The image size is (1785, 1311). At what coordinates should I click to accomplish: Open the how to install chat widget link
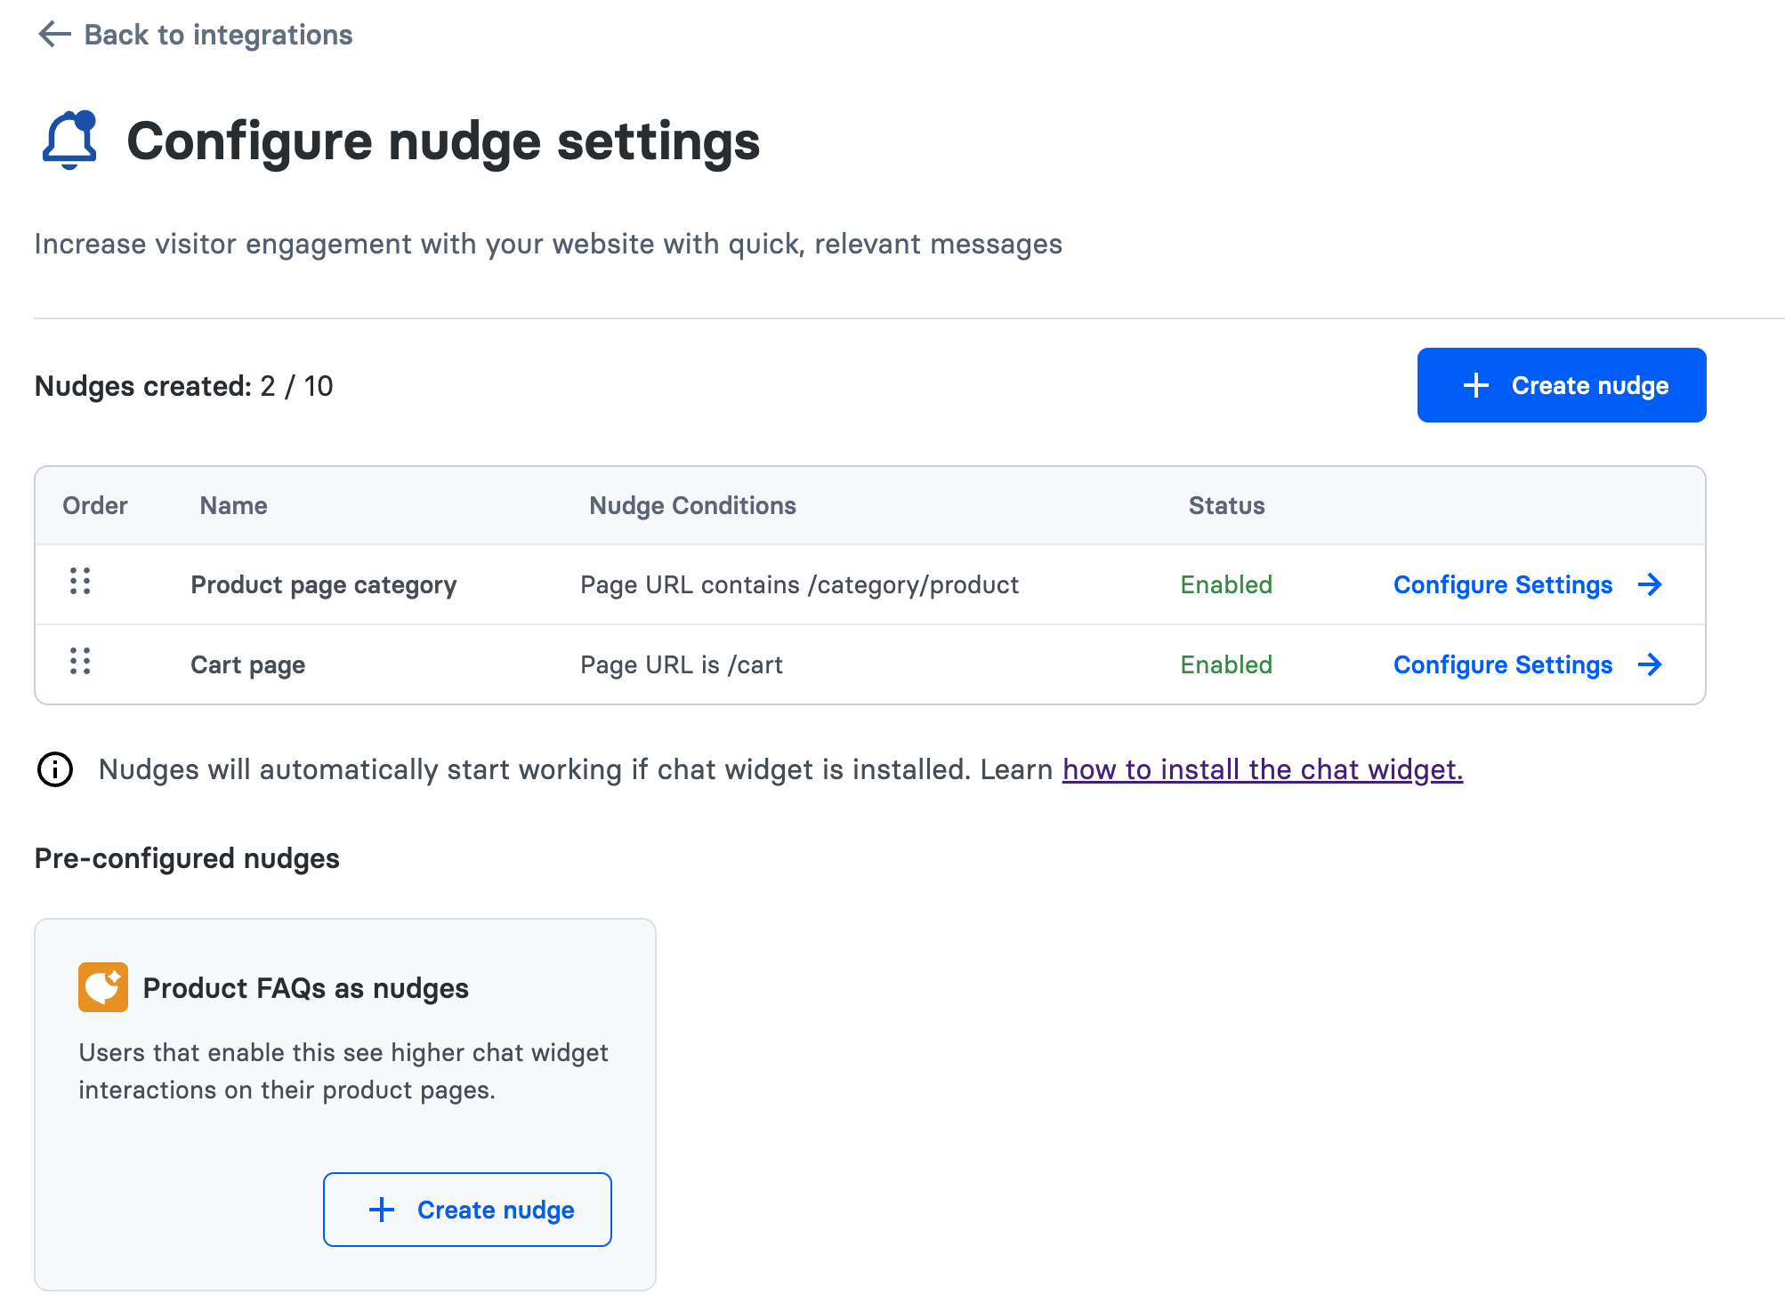pyautogui.click(x=1262, y=769)
